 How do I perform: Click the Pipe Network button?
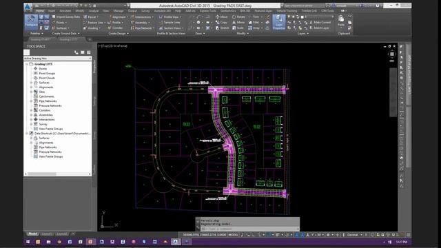click(x=143, y=28)
